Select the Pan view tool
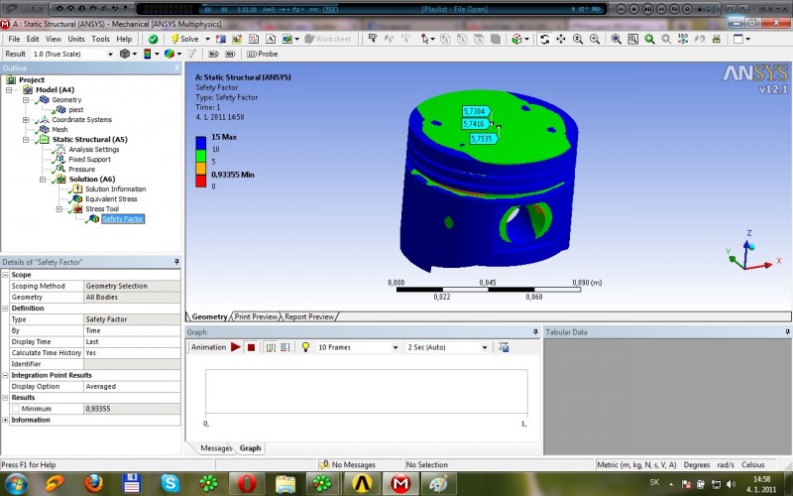 [x=561, y=39]
